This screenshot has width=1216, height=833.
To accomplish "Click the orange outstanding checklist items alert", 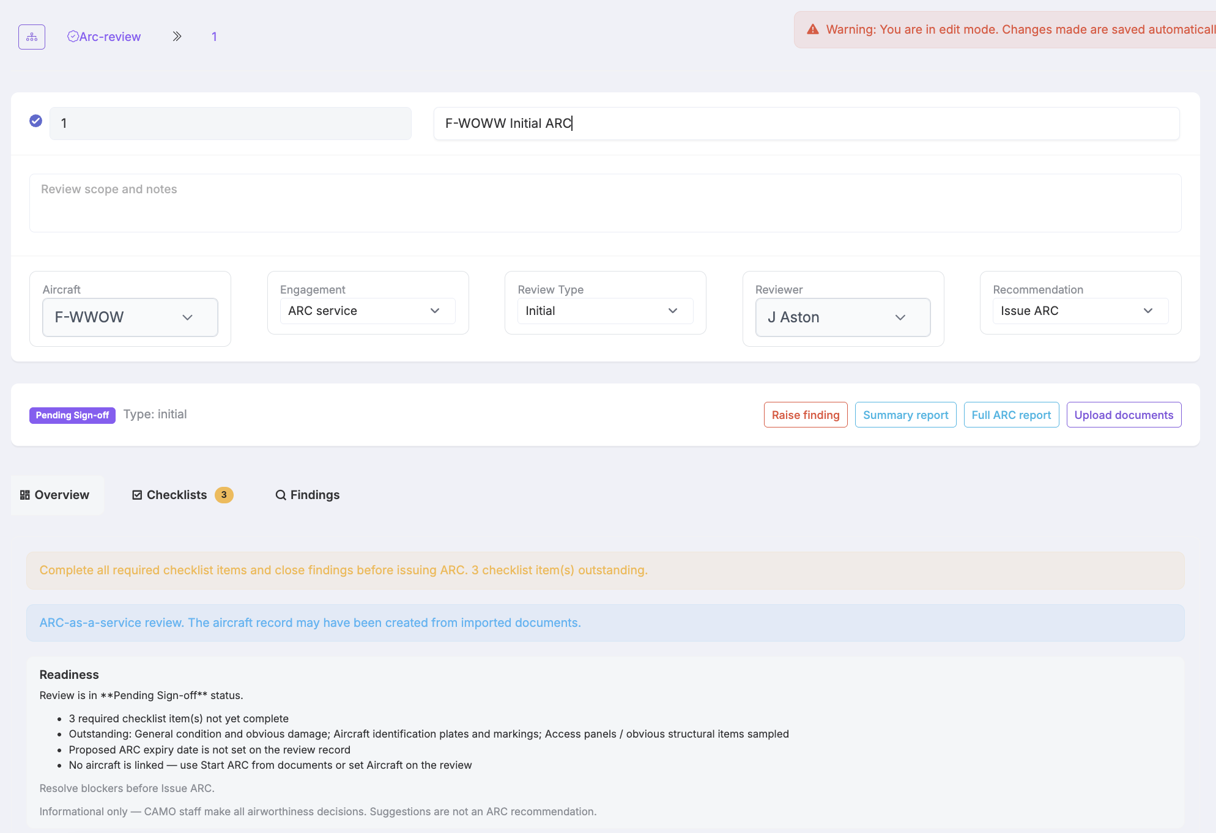I will [x=606, y=571].
